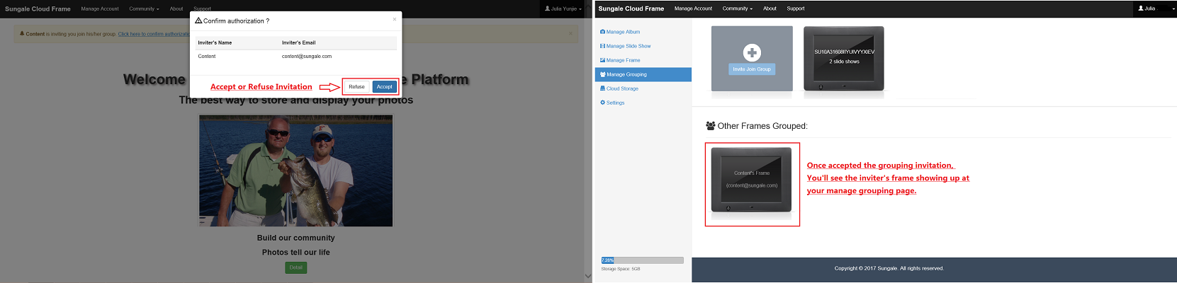Select the SU10A31808IYUIVYYXIEV frame thumbnail

pyautogui.click(x=844, y=59)
